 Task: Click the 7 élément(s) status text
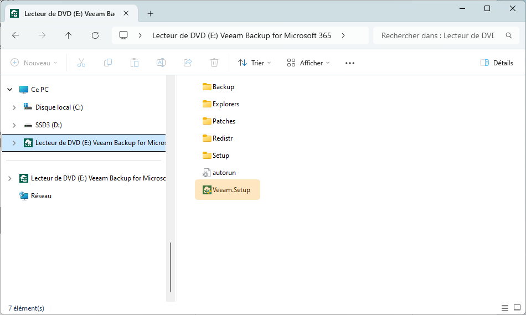(x=26, y=308)
